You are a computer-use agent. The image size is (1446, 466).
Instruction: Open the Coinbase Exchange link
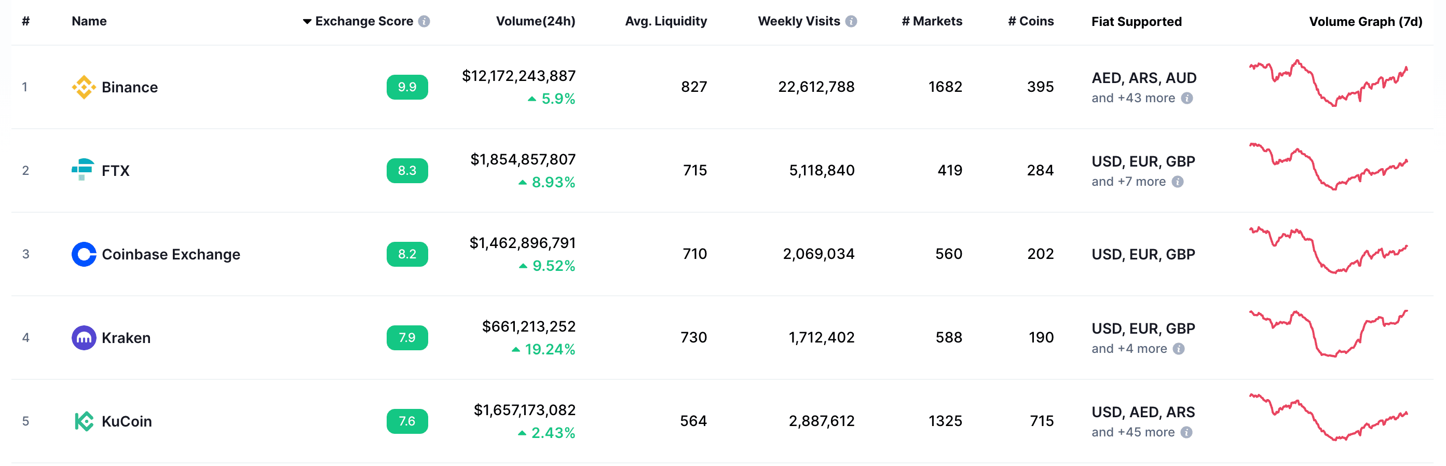pos(171,254)
